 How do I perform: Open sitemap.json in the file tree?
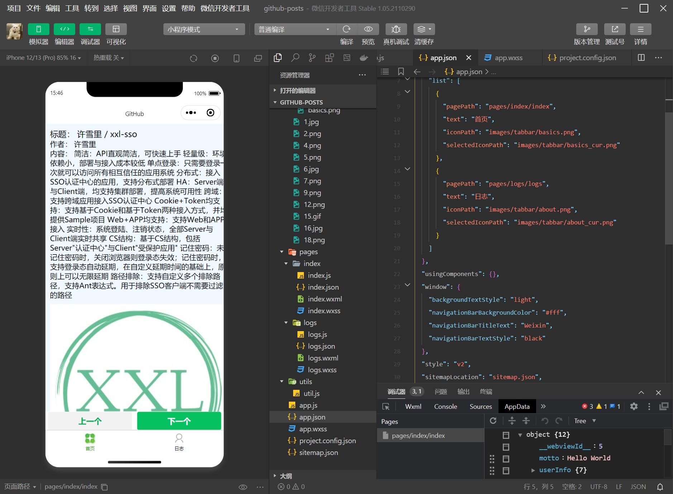pos(323,452)
